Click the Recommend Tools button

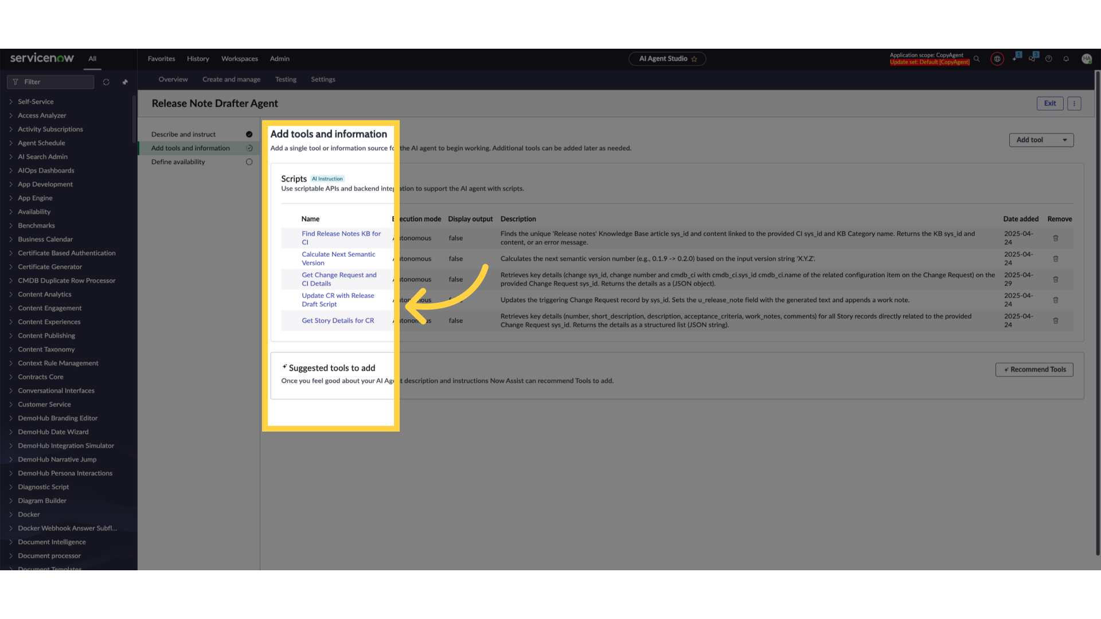[x=1034, y=370]
